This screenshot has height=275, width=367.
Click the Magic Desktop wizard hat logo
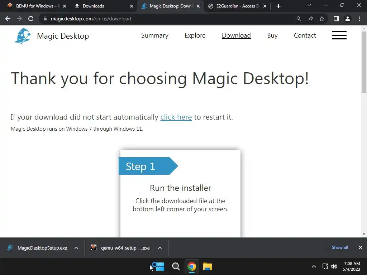point(23,36)
